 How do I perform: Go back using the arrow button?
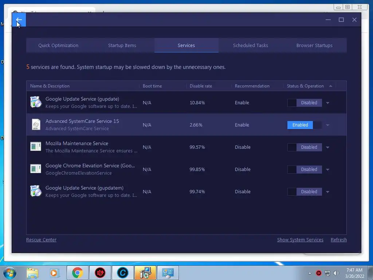[x=19, y=20]
